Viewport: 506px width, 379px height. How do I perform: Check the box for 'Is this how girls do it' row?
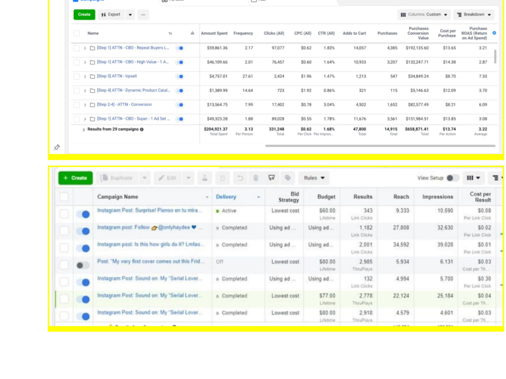pos(64,248)
